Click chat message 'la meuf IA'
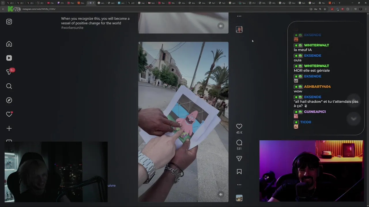Screen dimensions: 369x207 (x=303, y=50)
